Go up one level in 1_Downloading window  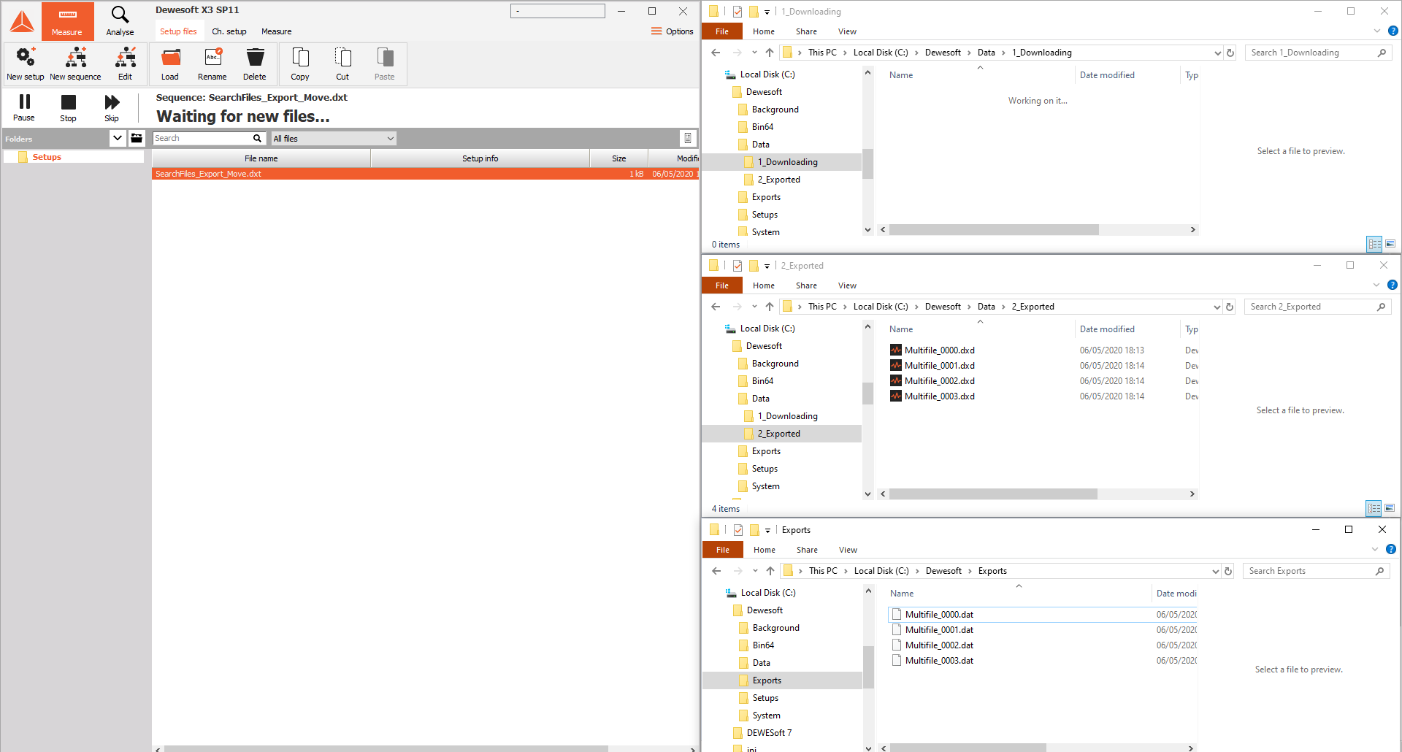click(x=770, y=53)
